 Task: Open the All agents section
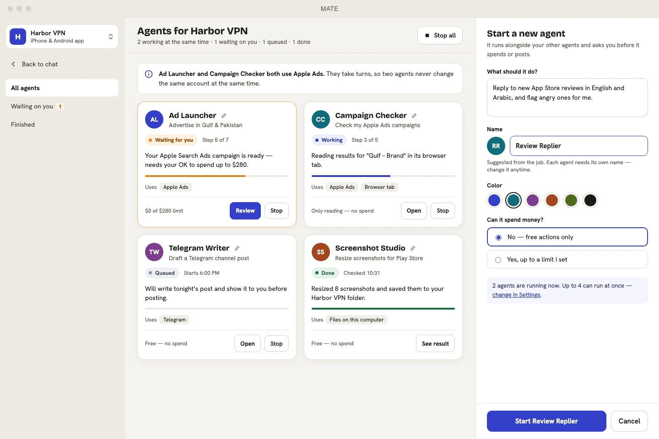[x=62, y=88]
